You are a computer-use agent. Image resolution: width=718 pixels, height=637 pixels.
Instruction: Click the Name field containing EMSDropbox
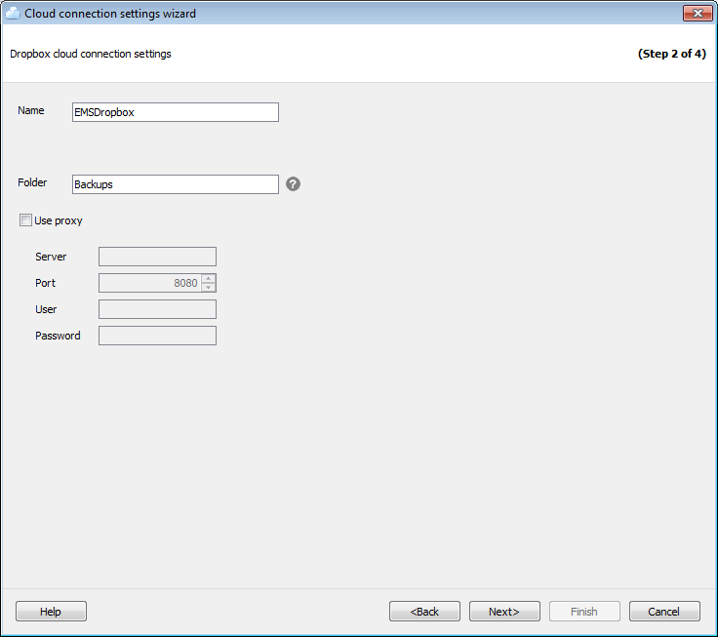(176, 112)
